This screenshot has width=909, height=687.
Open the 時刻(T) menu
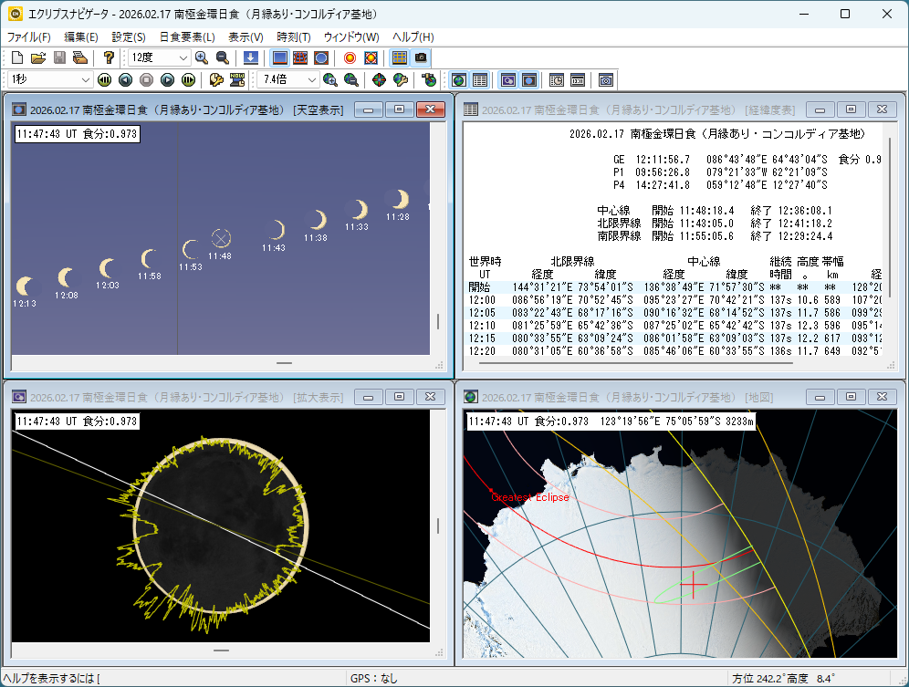292,37
